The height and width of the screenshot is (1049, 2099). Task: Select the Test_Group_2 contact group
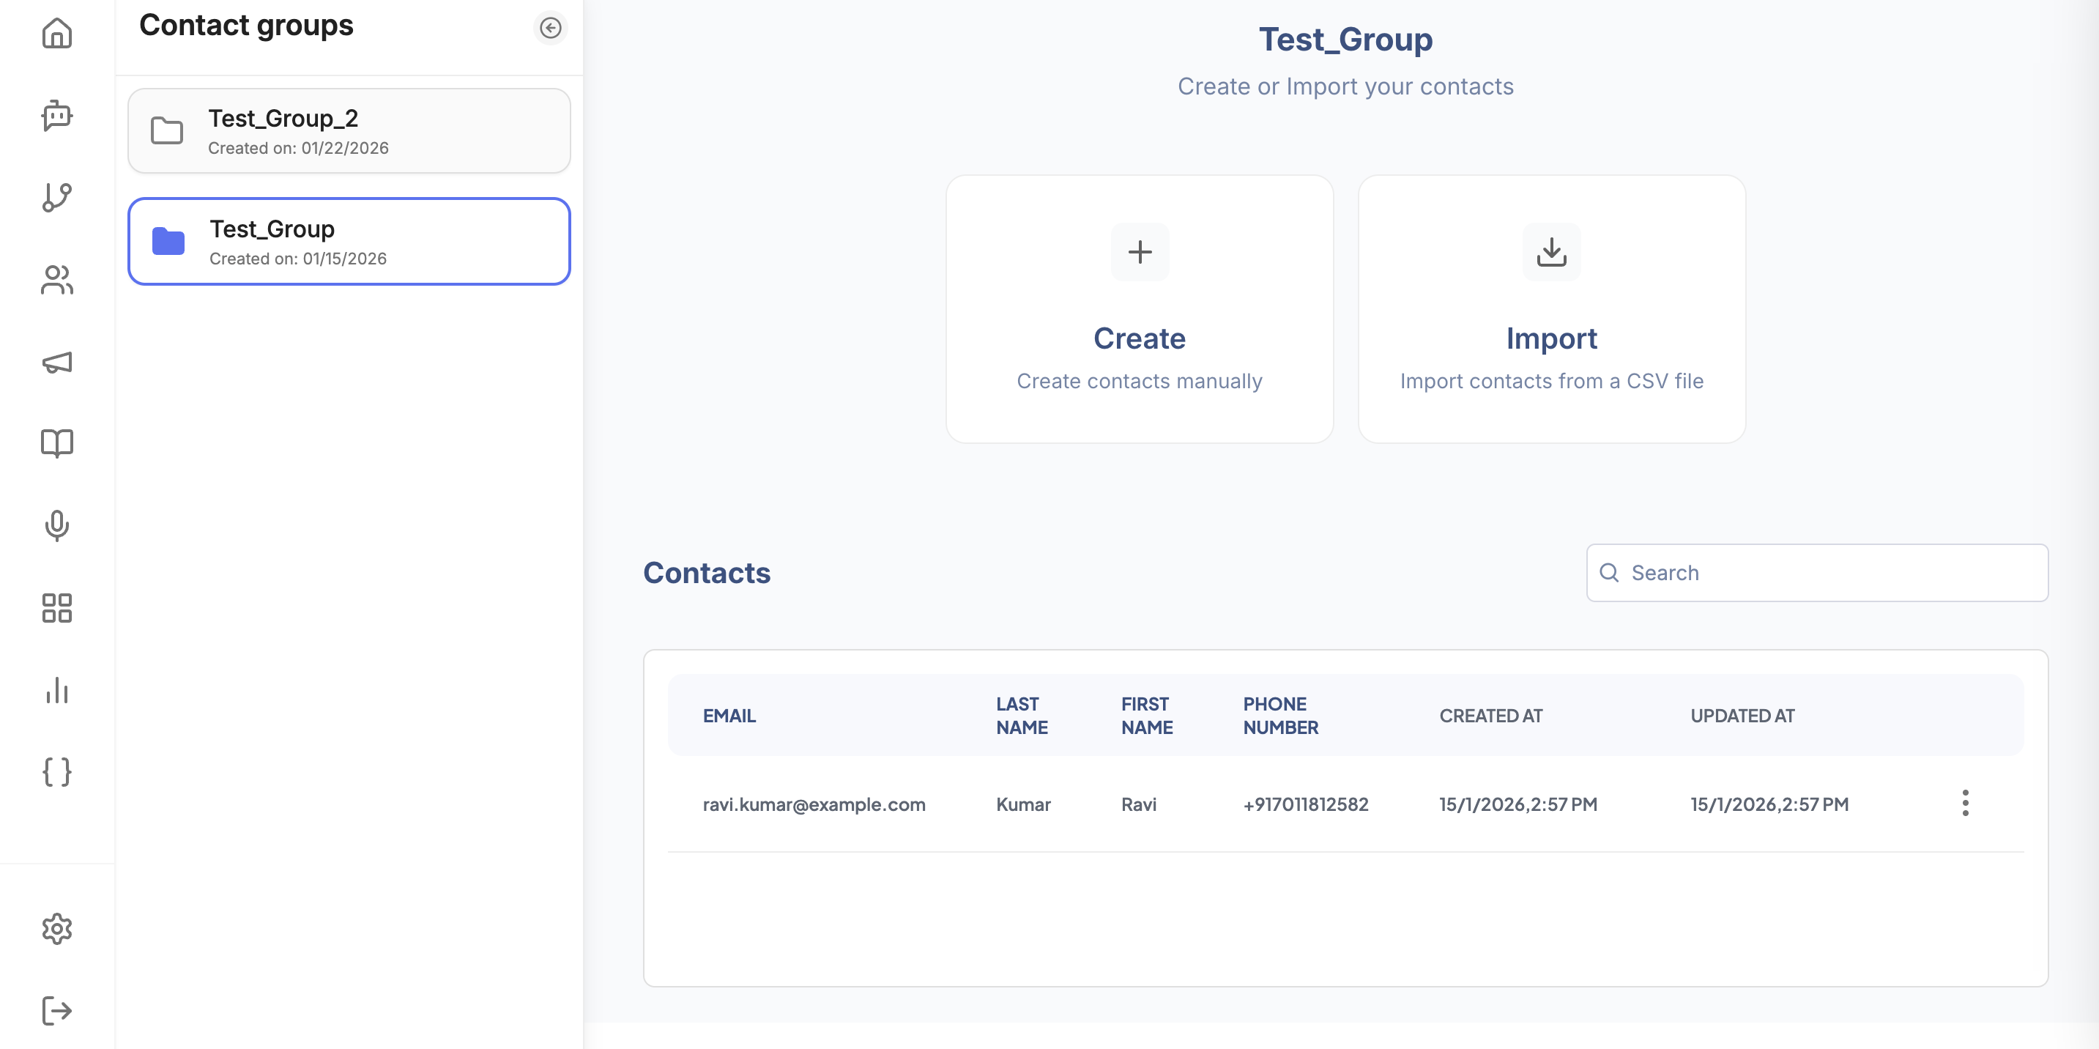click(x=349, y=130)
